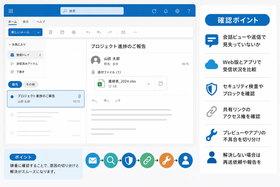The width and height of the screenshot is (280, 187).
Task: Expand the attachment options chevron
Action: click(148, 84)
